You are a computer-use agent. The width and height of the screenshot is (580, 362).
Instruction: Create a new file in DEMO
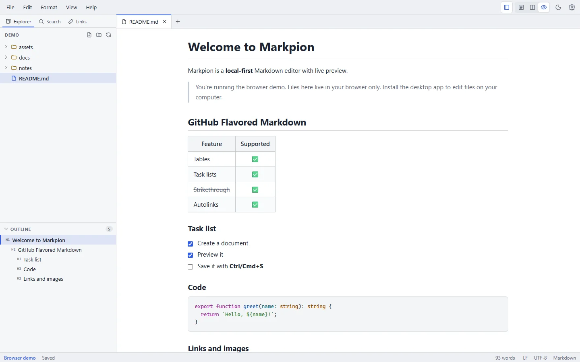(89, 35)
